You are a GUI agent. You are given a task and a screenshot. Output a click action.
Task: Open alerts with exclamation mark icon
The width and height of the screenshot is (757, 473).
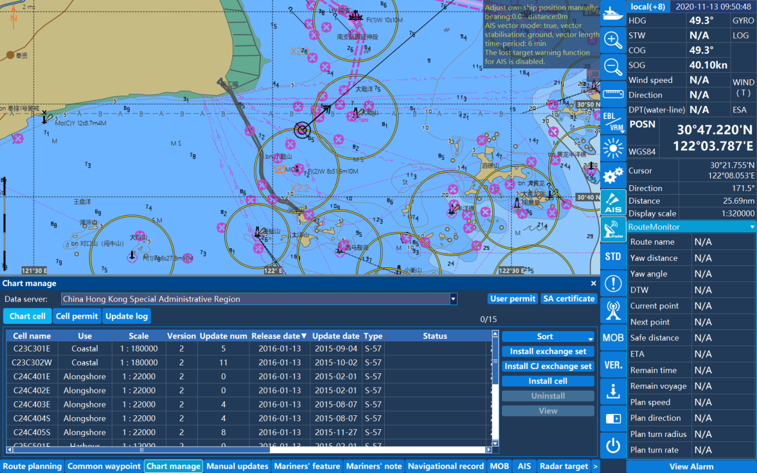click(x=613, y=283)
